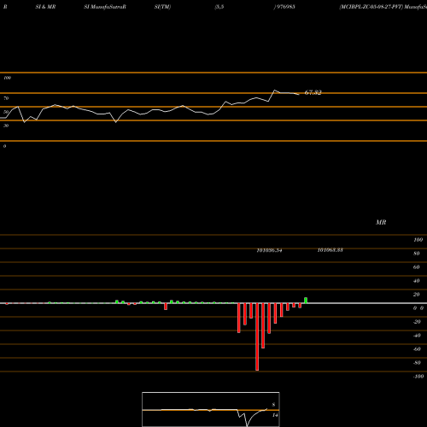Click the "20" label on the MR axis
427x427 pixels.
point(417,295)
